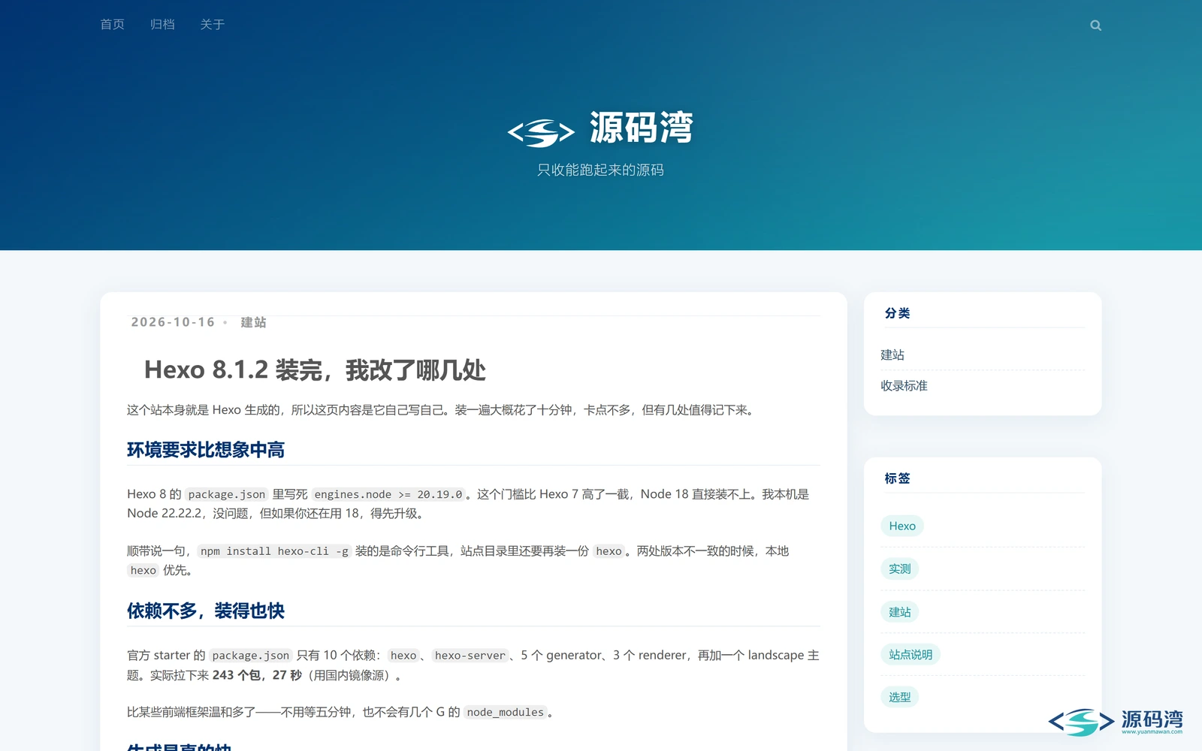Open the 关于 navigation item
Viewport: 1202px width, 751px height.
(213, 25)
